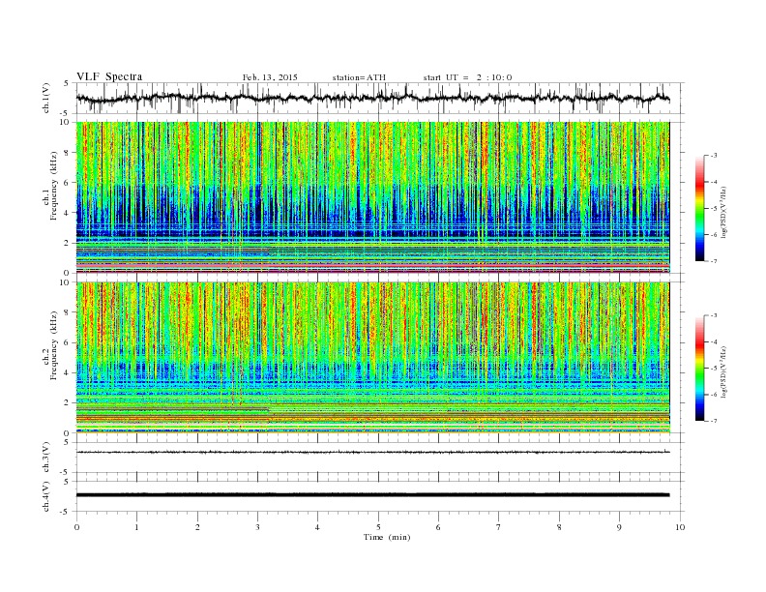Viewport: 766px width, 592px height.
Task: Click the ch.1 waveform trace panel
Action: (x=380, y=98)
